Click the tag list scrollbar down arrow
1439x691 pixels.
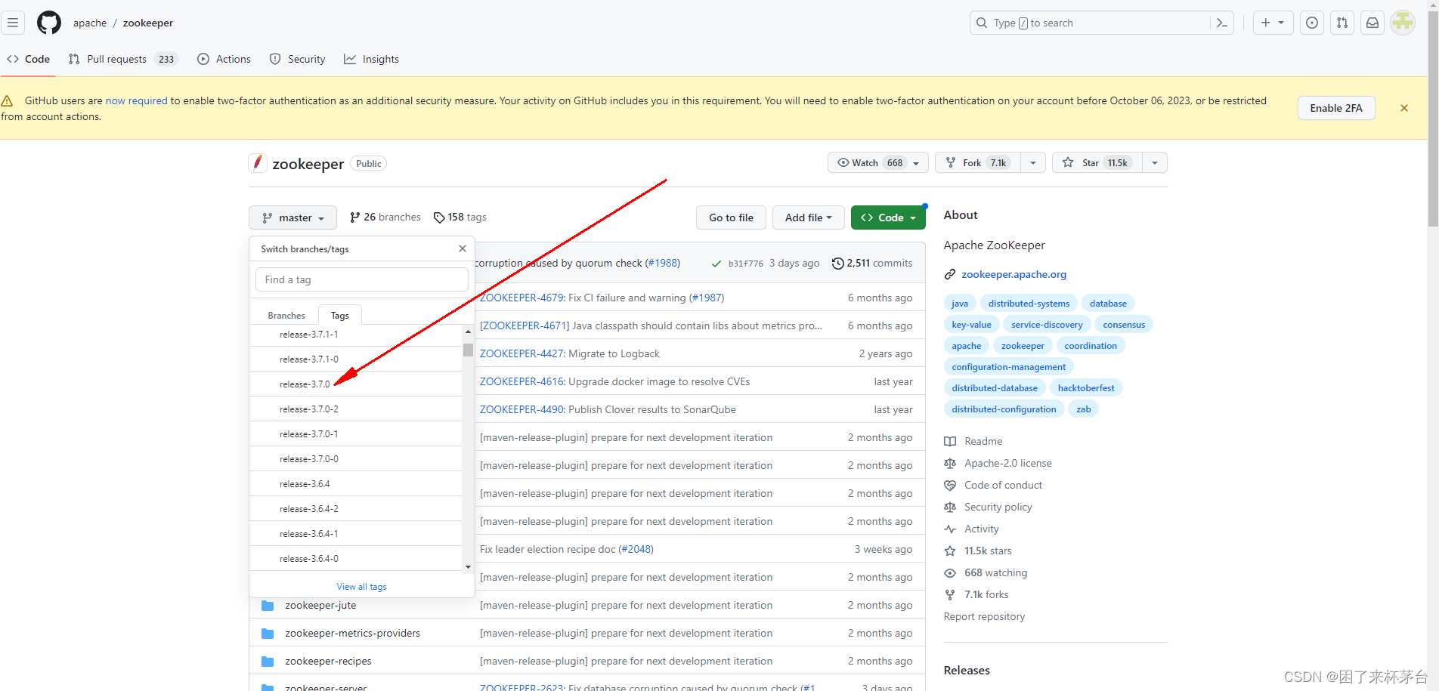468,566
